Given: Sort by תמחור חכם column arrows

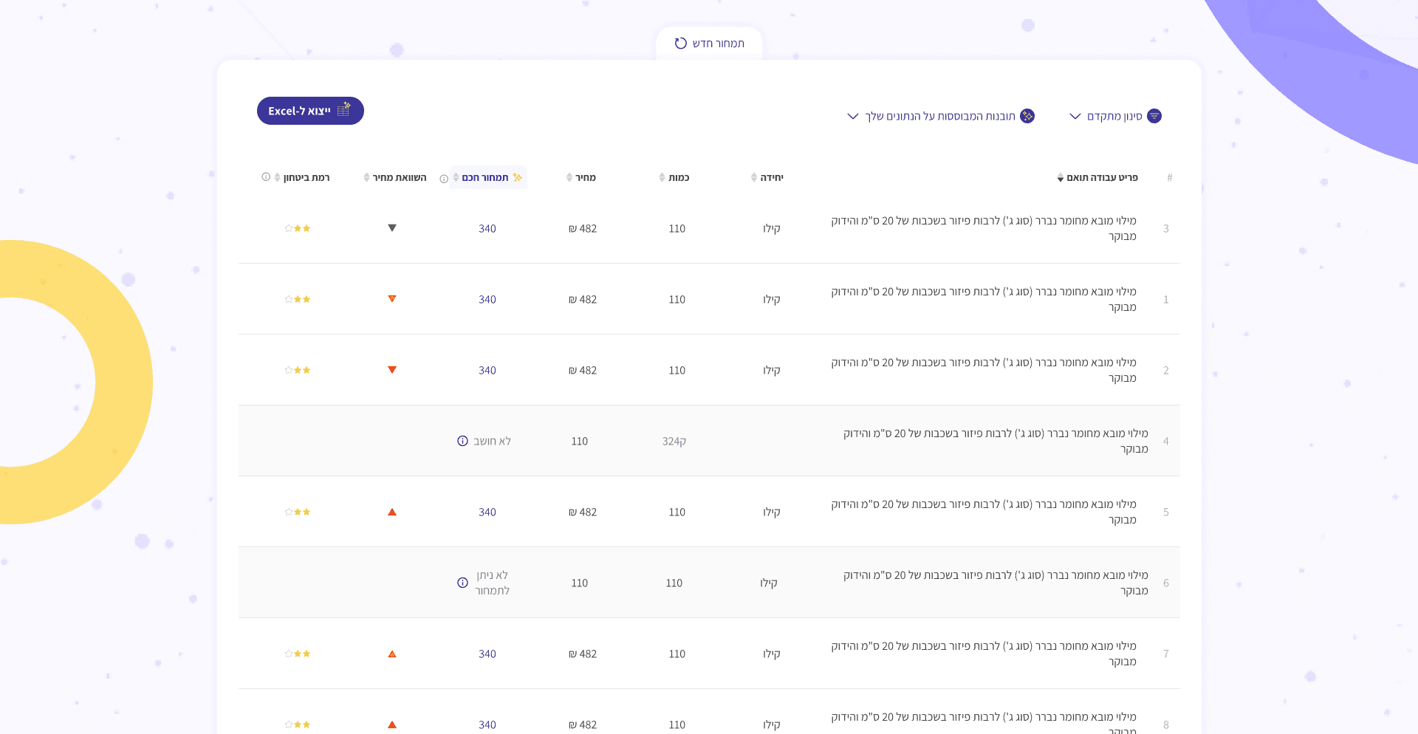Looking at the screenshot, I should [456, 177].
